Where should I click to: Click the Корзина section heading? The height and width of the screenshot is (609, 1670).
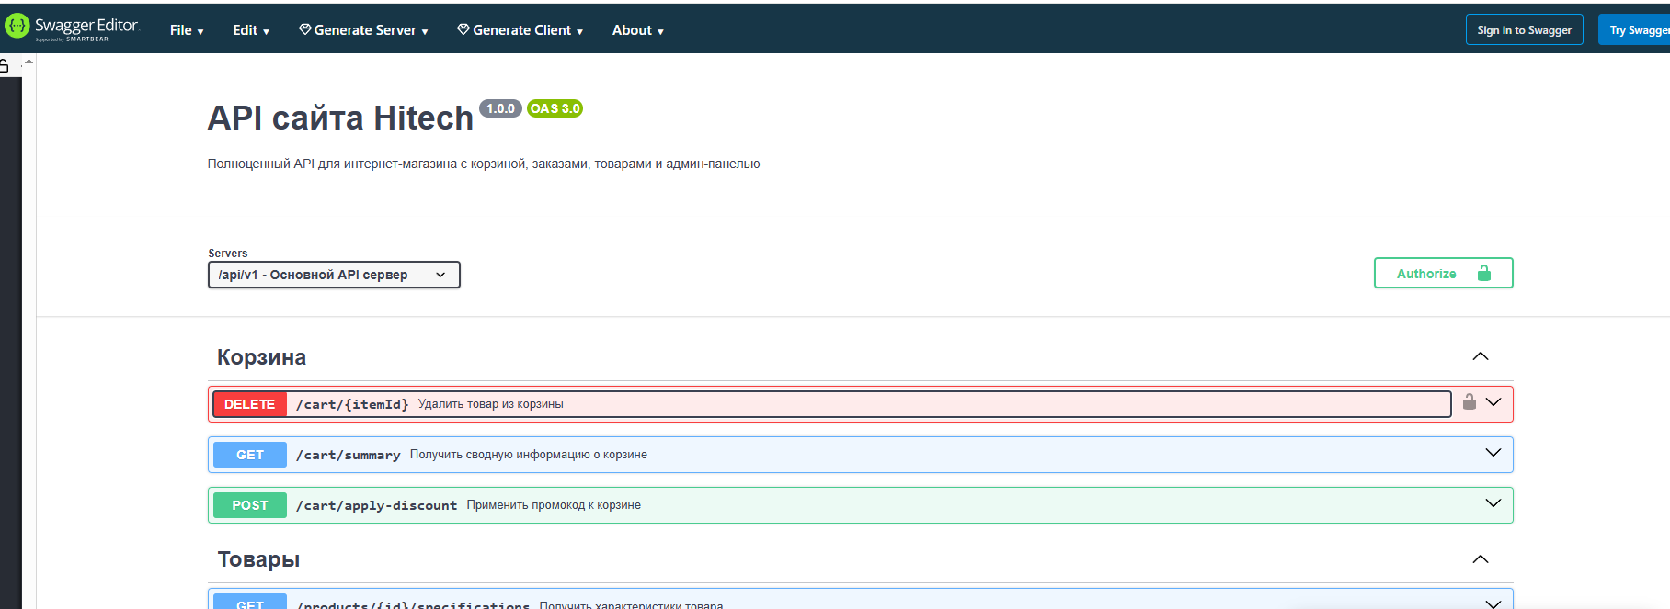pyautogui.click(x=261, y=357)
